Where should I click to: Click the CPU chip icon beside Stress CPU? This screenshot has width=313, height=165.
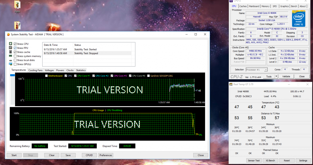[x=11, y=44]
